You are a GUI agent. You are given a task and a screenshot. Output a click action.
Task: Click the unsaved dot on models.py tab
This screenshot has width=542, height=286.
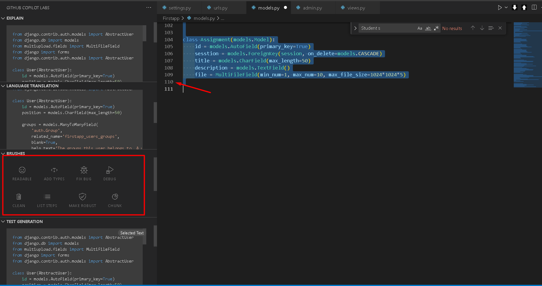pos(285,8)
